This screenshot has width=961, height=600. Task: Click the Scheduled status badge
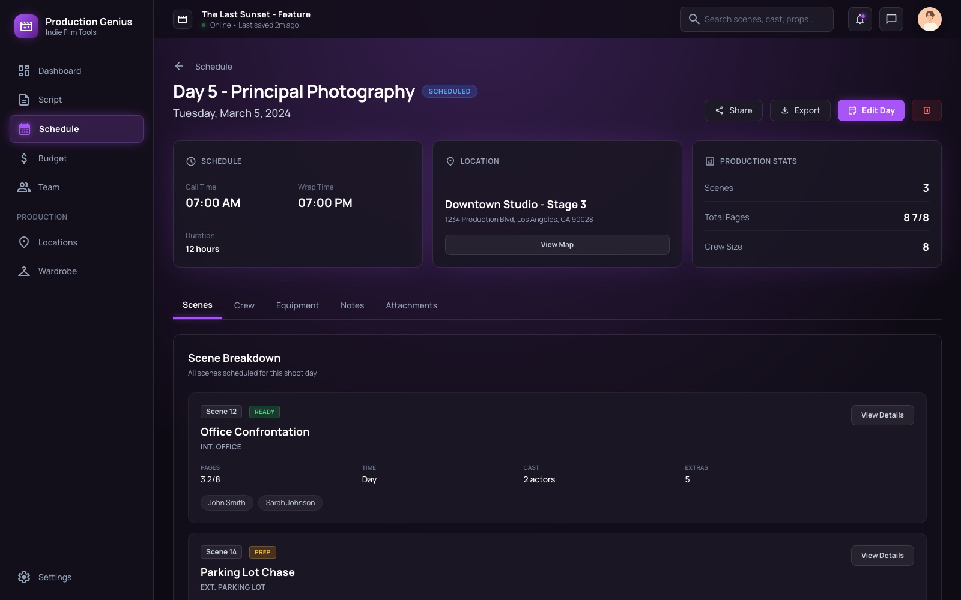(x=449, y=91)
